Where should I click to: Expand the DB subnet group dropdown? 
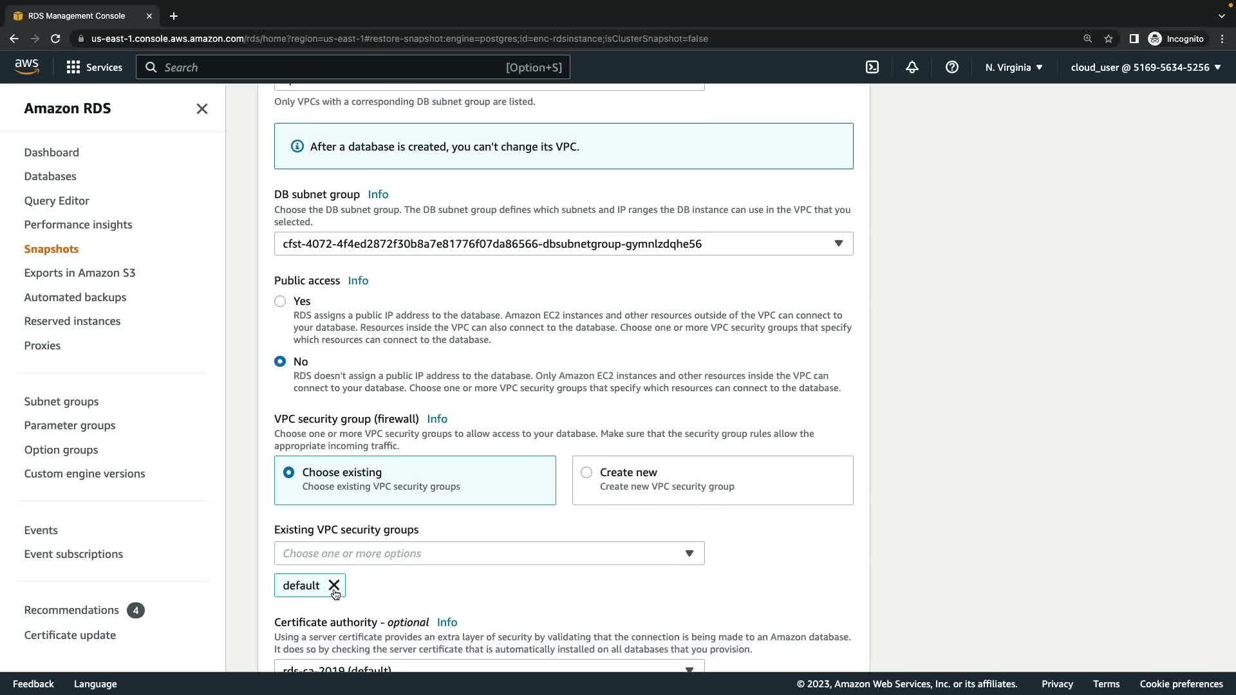pyautogui.click(x=563, y=244)
